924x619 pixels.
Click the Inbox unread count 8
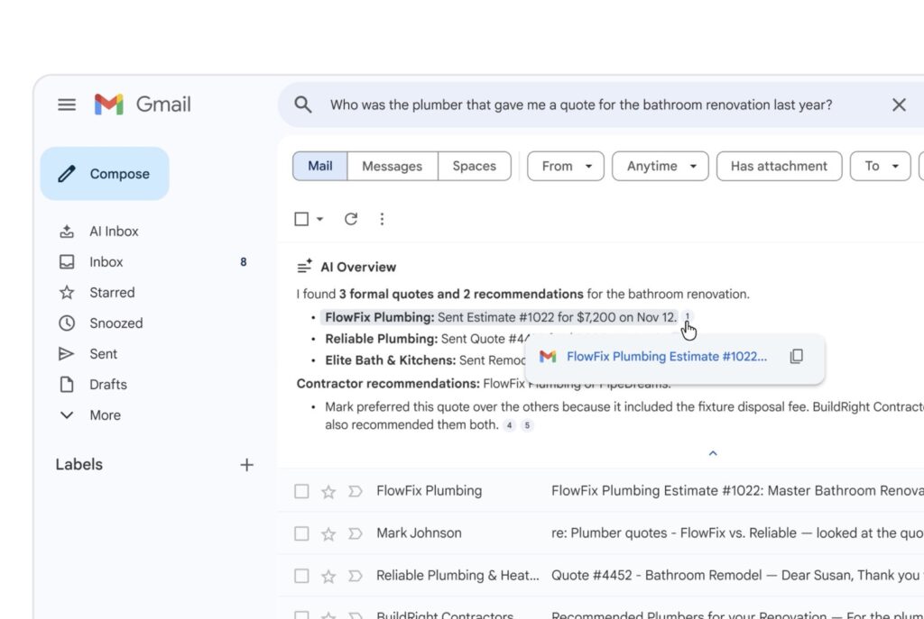(244, 262)
